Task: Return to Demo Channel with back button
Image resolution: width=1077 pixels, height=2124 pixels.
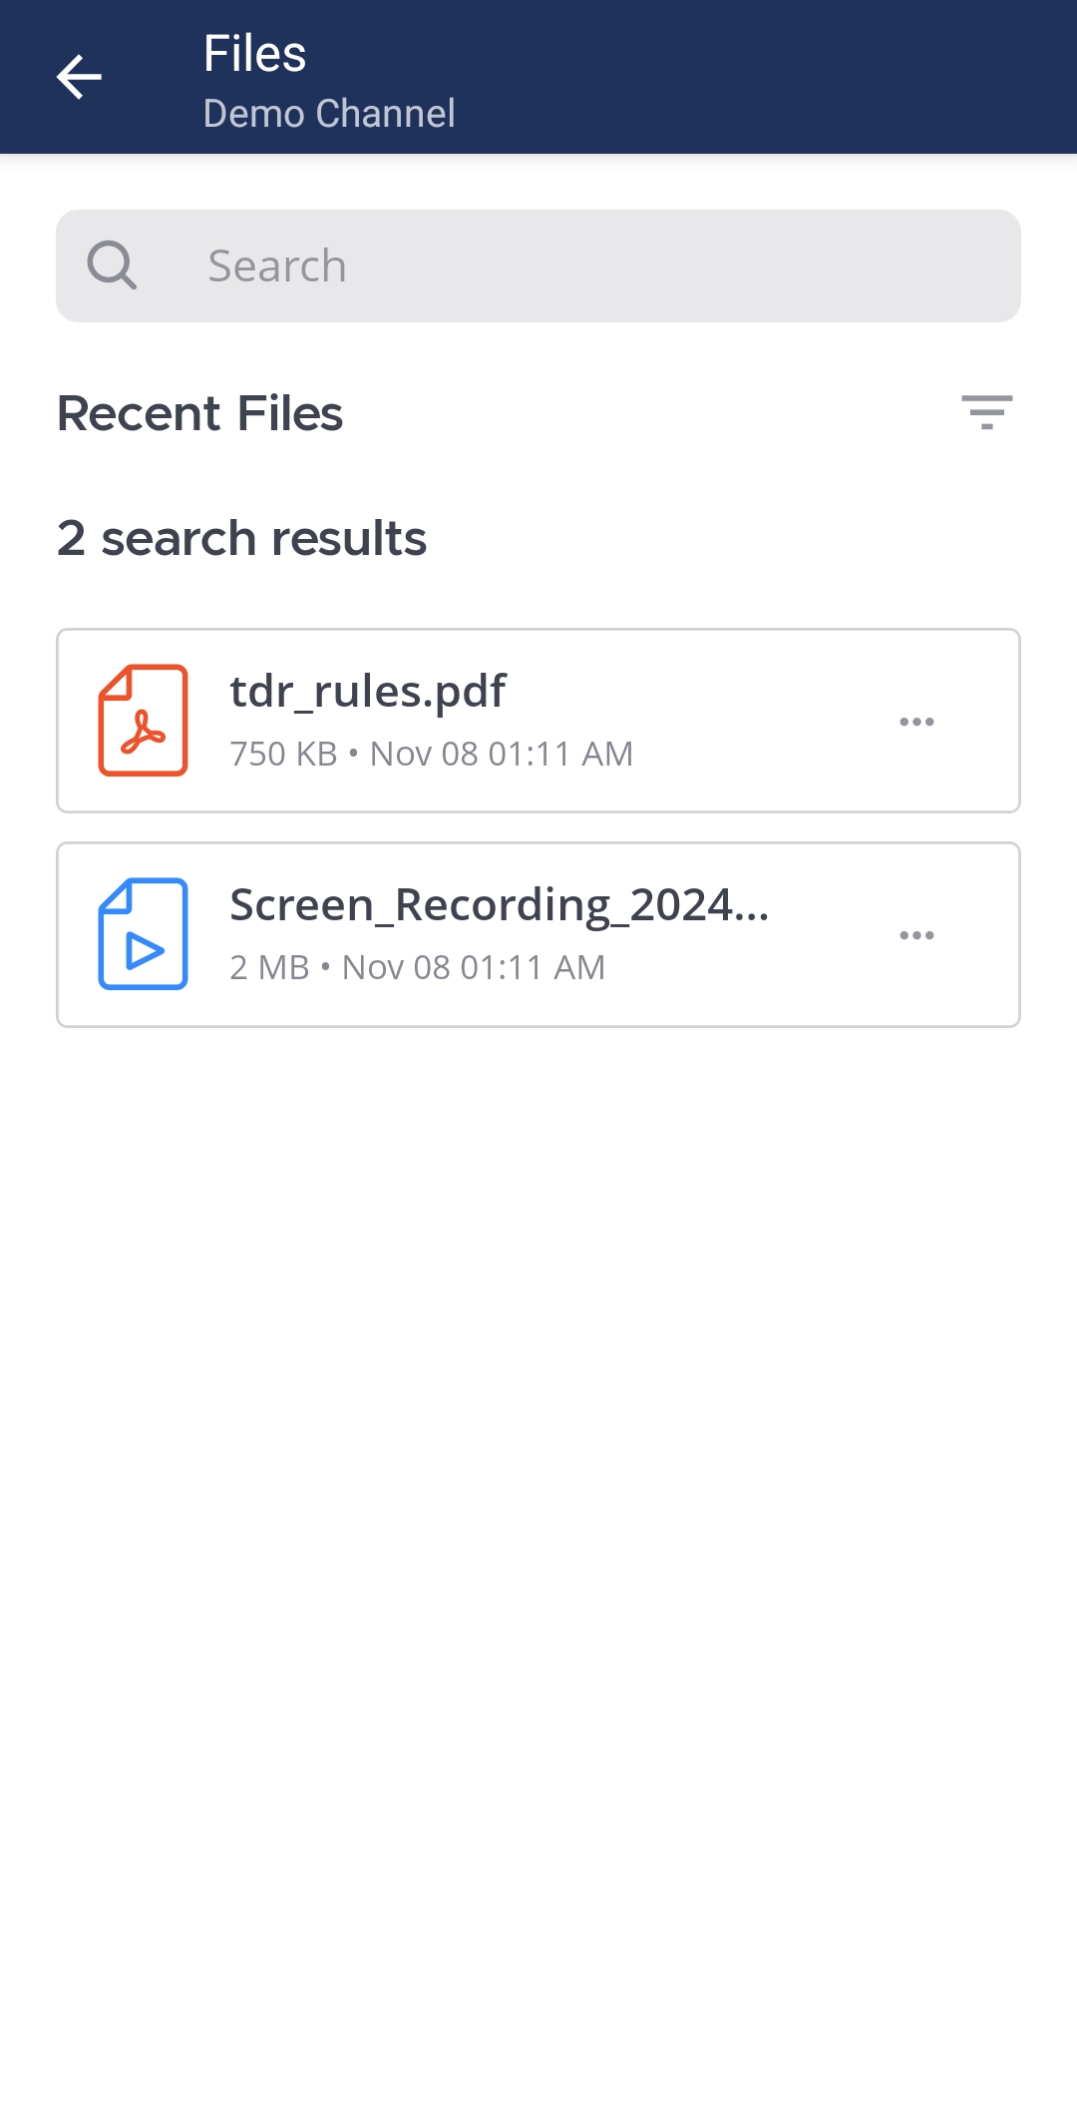Action: 78,76
